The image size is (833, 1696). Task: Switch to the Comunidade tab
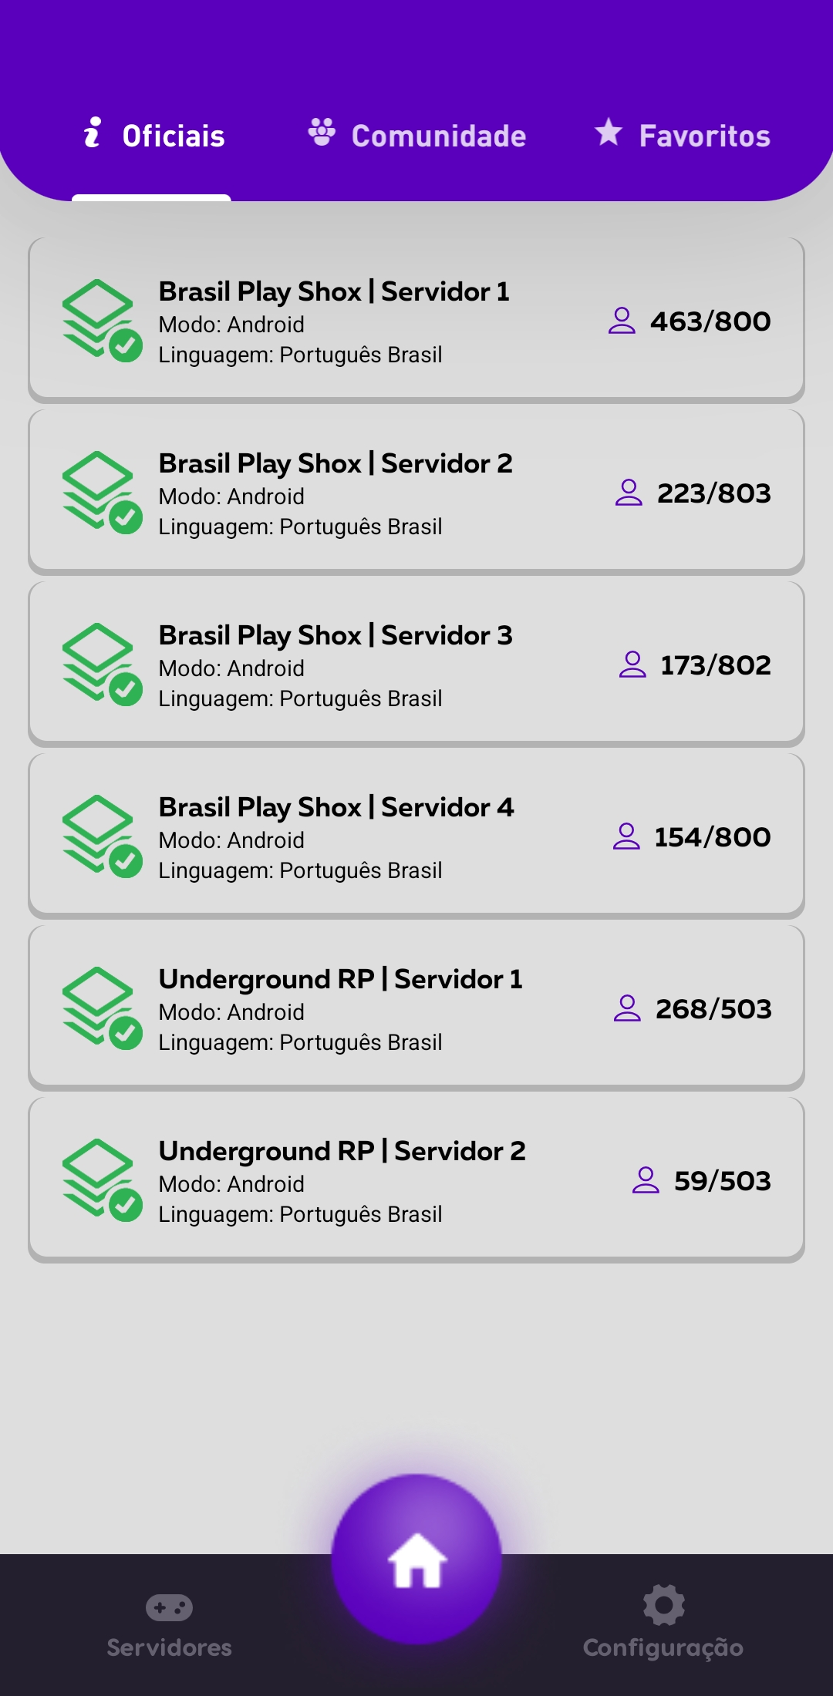pos(416,136)
